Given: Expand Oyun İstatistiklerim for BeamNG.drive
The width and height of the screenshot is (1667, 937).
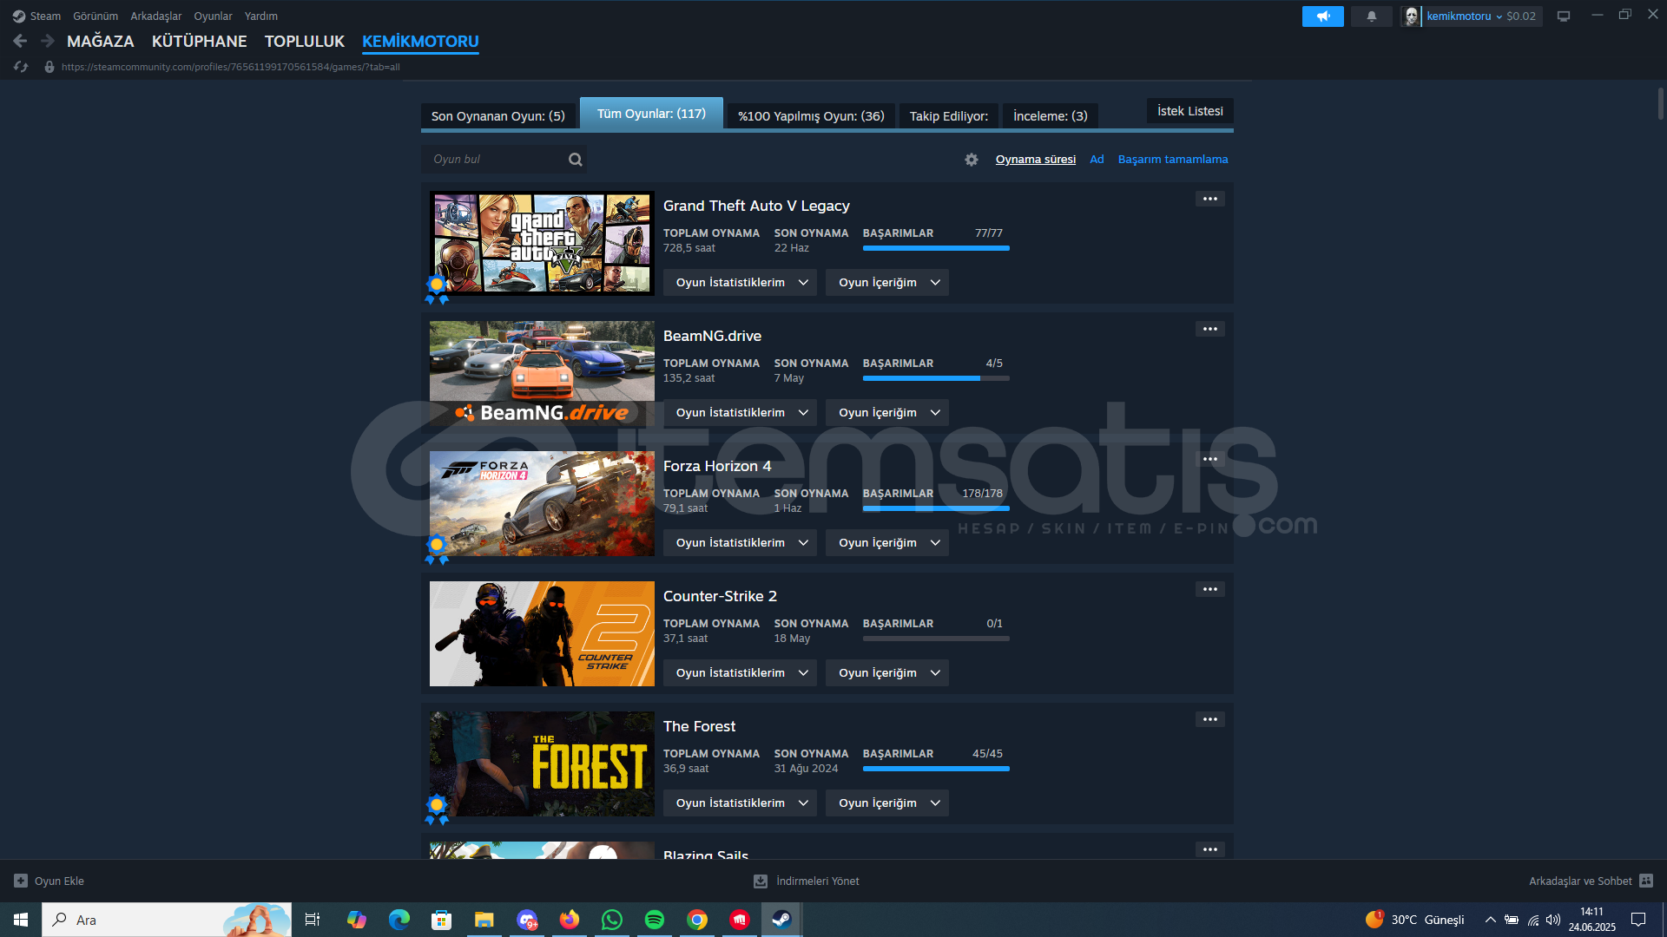Looking at the screenshot, I should click(x=740, y=413).
